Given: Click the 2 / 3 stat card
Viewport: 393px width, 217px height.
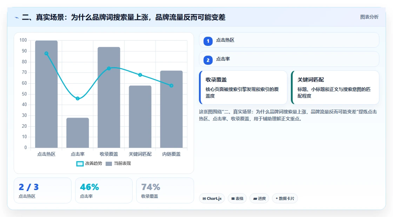Looking at the screenshot, I should point(42,190).
